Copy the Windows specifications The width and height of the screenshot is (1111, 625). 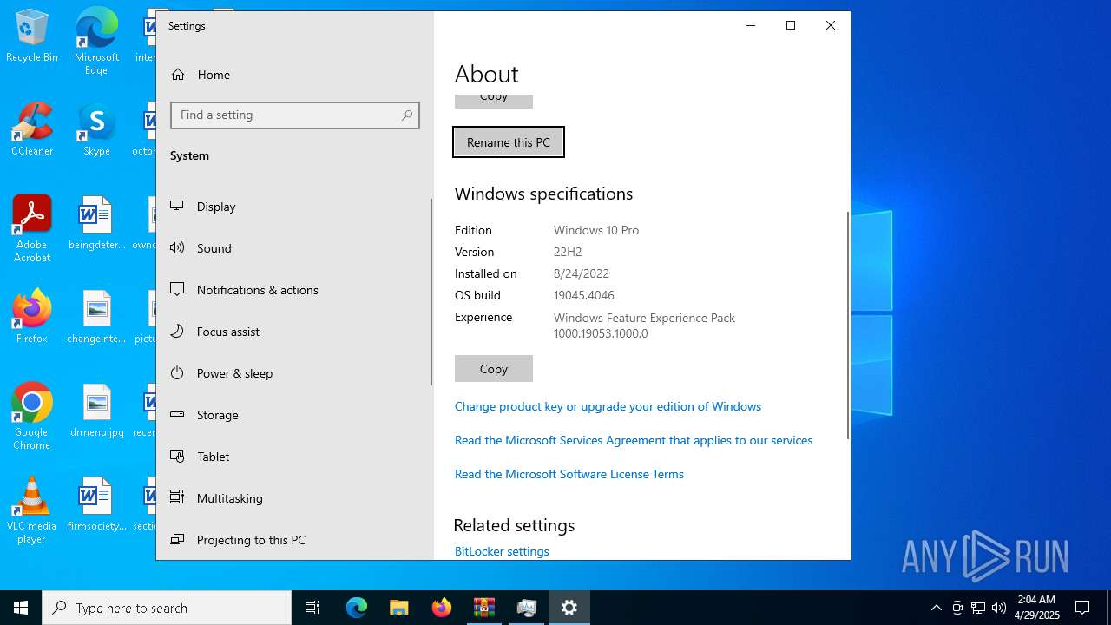494,369
